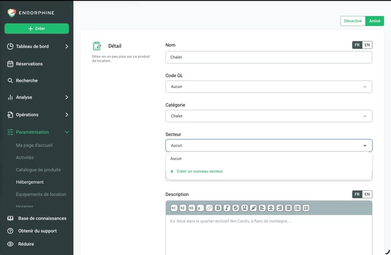The height and width of the screenshot is (255, 391).
Task: Click Créer un nouveau secteur link
Action: click(x=200, y=171)
